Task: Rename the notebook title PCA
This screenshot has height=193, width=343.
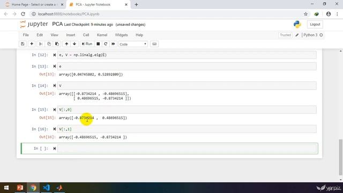Action: (57, 24)
